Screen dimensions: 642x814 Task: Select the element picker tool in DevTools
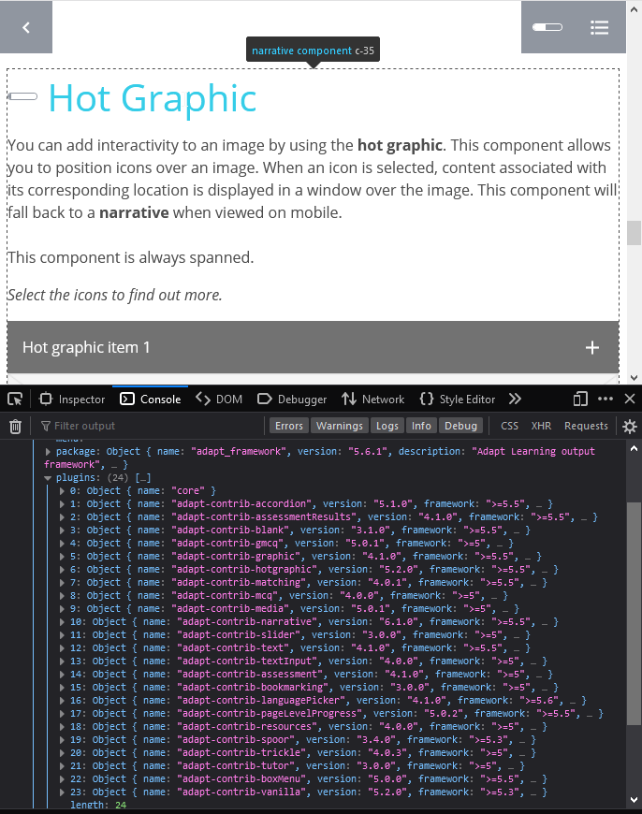point(14,399)
